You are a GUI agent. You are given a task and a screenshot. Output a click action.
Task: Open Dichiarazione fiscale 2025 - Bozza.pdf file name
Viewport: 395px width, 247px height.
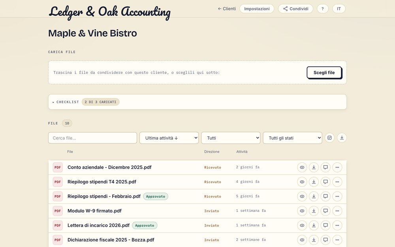point(111,240)
